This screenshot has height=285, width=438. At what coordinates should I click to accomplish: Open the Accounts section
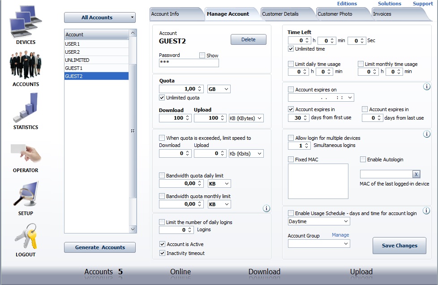click(26, 69)
